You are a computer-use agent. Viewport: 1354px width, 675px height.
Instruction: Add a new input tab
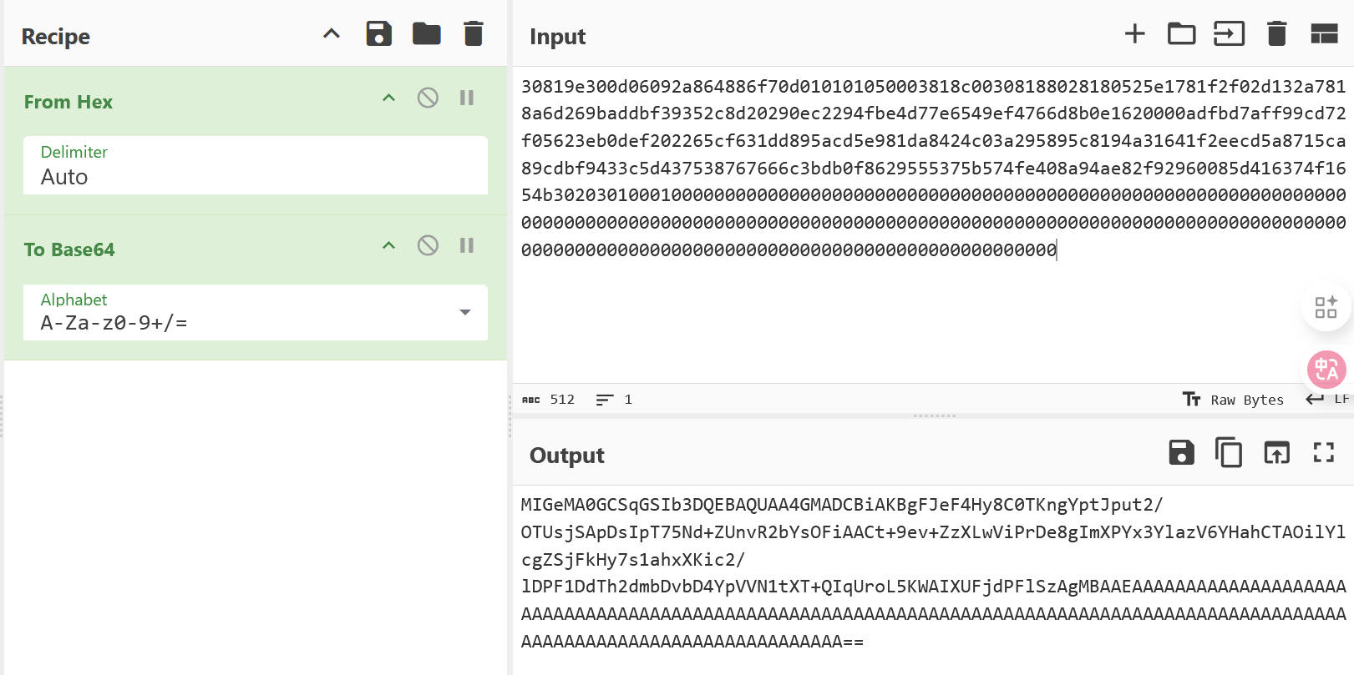pos(1134,34)
